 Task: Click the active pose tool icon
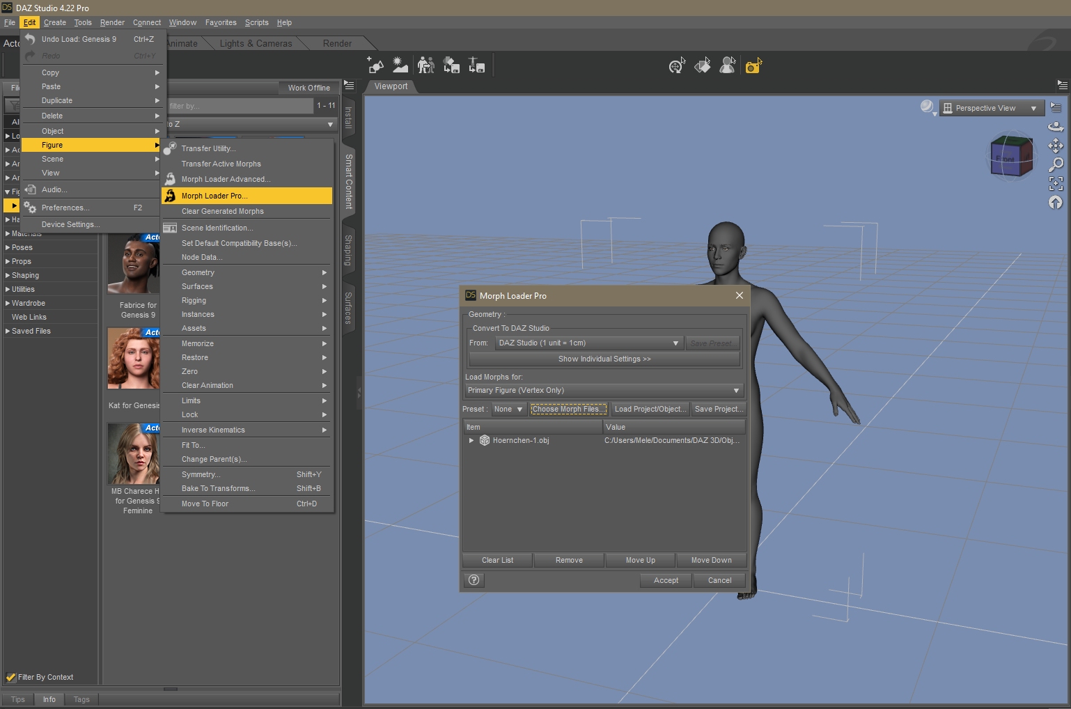(677, 65)
